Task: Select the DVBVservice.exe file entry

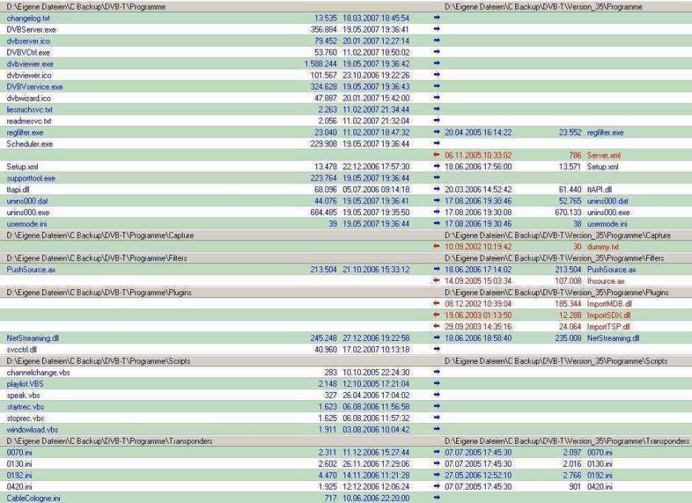Action: pyautogui.click(x=35, y=87)
